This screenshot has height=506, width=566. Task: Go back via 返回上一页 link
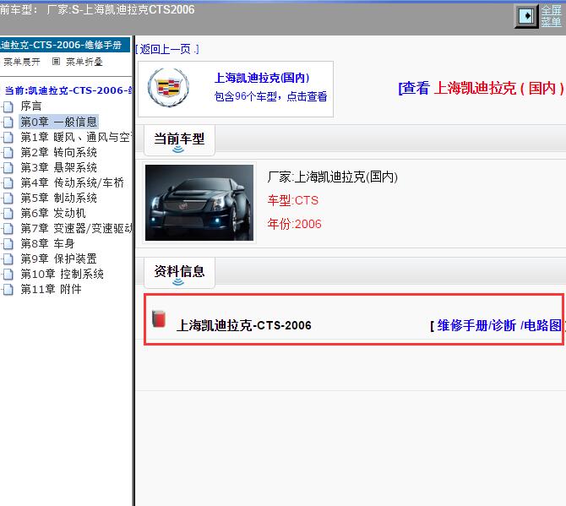[169, 49]
